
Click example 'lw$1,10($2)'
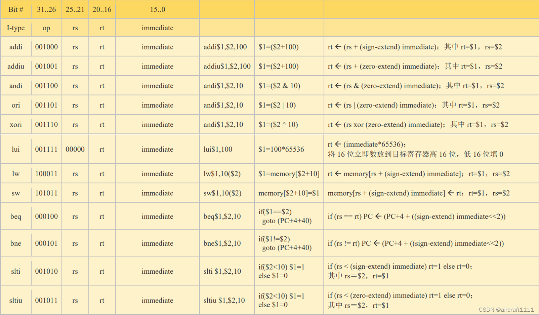[222, 174]
